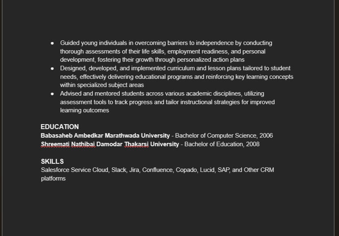Click the EDUCATION section heading
The image size is (339, 236).
tap(59, 127)
